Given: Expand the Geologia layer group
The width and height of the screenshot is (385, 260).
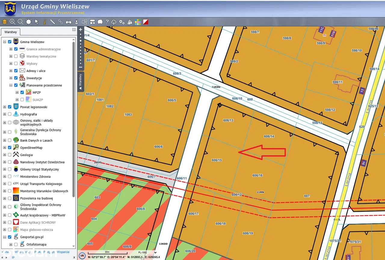Looking at the screenshot, I should click(x=5, y=155).
